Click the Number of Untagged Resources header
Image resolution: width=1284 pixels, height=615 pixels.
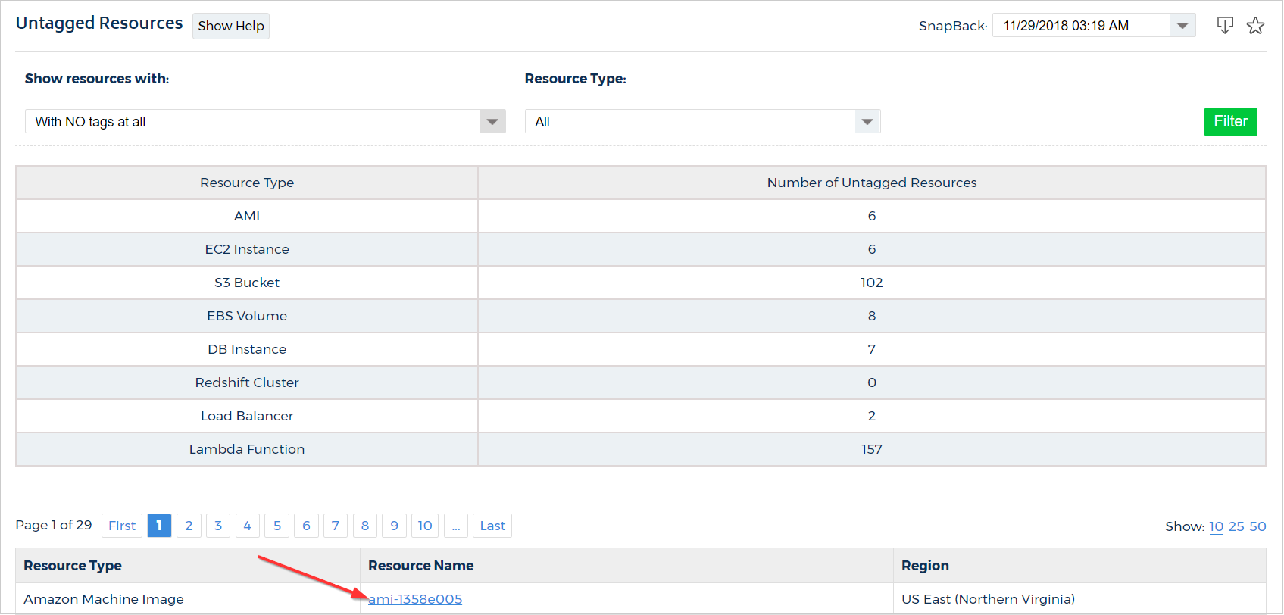click(x=872, y=183)
